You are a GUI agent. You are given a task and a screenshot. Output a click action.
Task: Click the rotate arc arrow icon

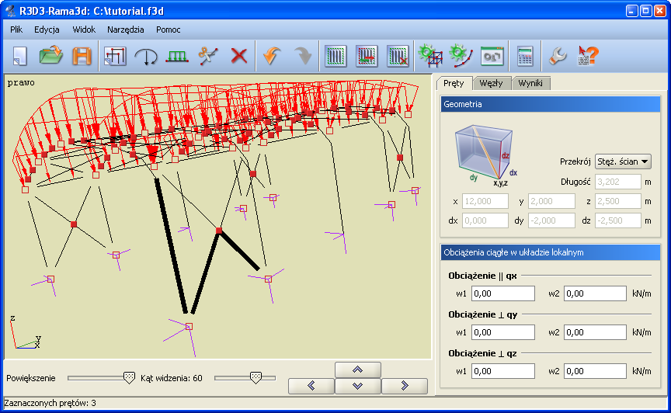click(146, 56)
